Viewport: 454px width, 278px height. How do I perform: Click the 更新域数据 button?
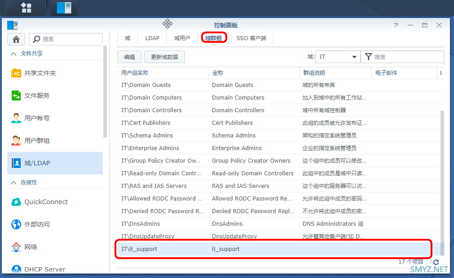tap(165, 57)
